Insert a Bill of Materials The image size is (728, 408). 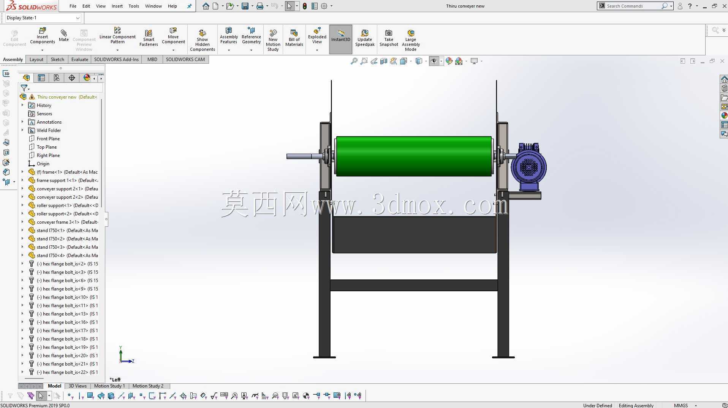pyautogui.click(x=294, y=38)
